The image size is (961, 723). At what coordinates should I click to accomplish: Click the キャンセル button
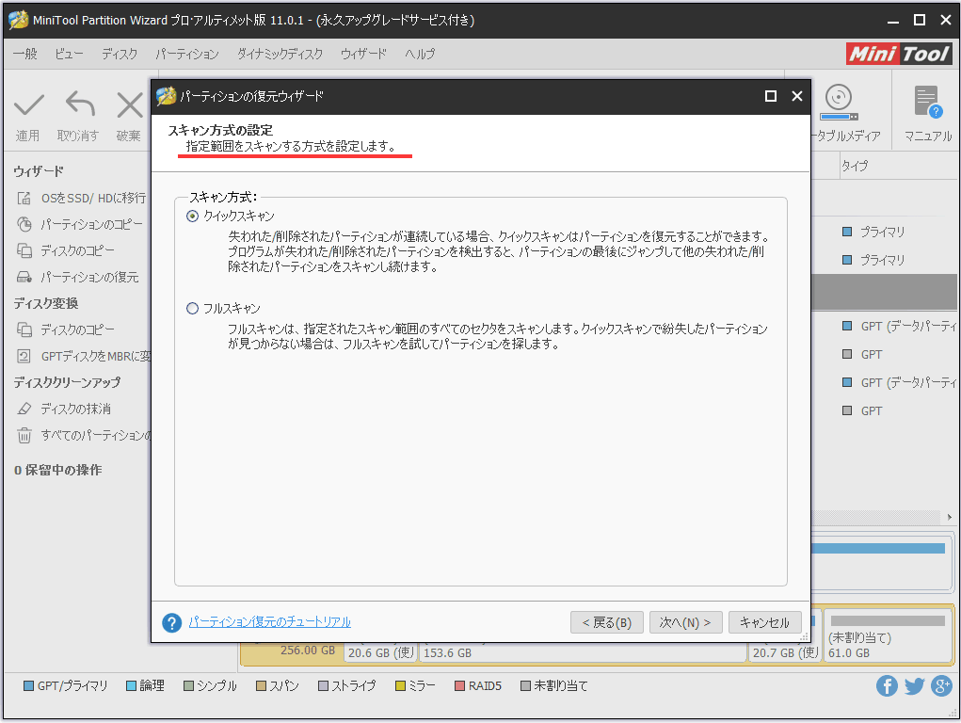pyautogui.click(x=764, y=622)
